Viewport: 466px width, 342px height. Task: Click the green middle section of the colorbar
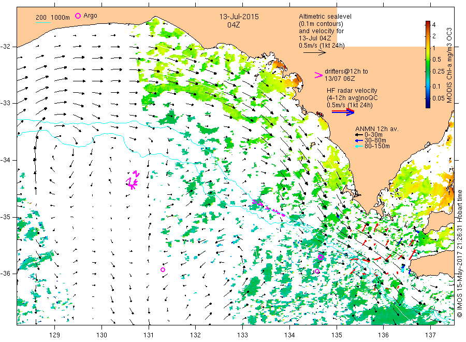tap(428, 65)
